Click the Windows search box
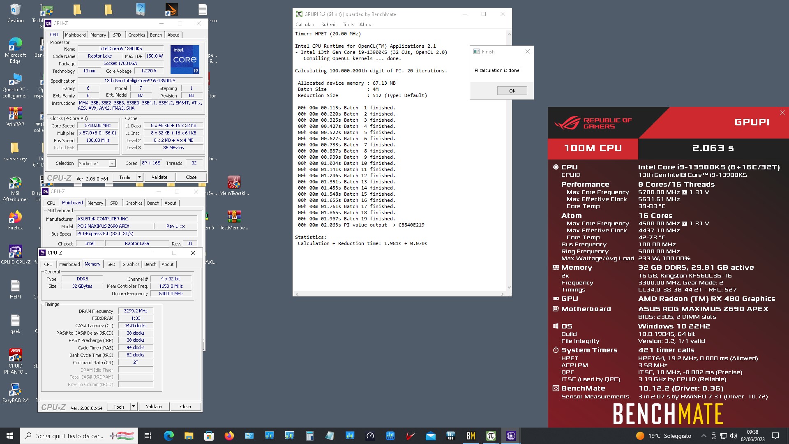The image size is (789, 444). 78,436
